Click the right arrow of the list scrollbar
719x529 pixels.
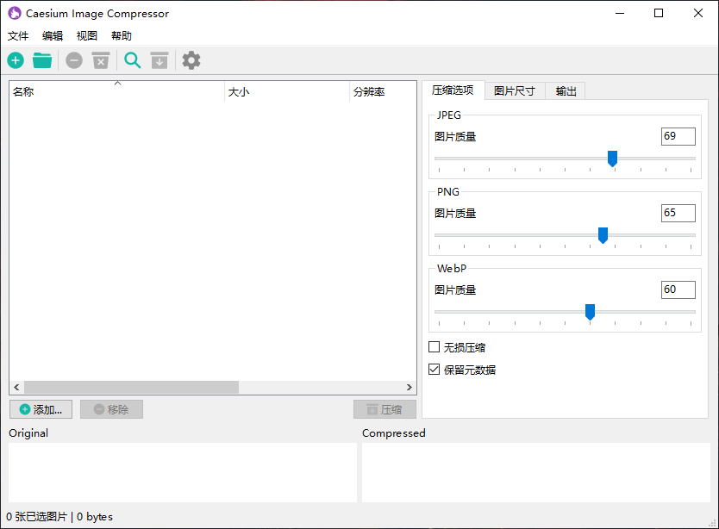coord(409,388)
